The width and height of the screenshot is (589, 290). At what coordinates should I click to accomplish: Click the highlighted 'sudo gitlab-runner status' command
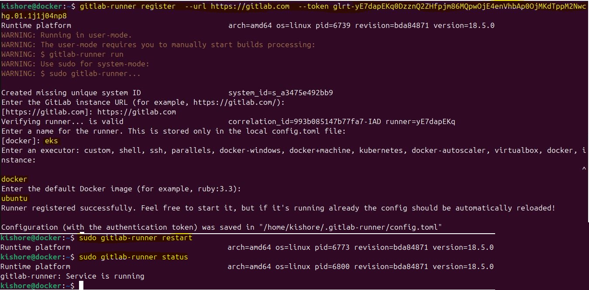pos(133,257)
